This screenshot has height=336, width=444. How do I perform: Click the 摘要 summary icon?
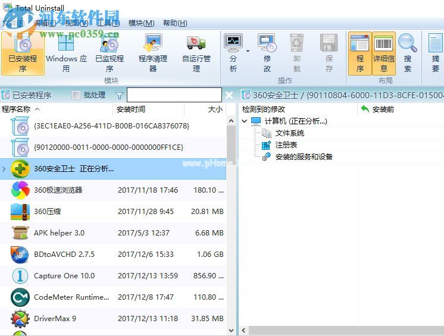436,43
